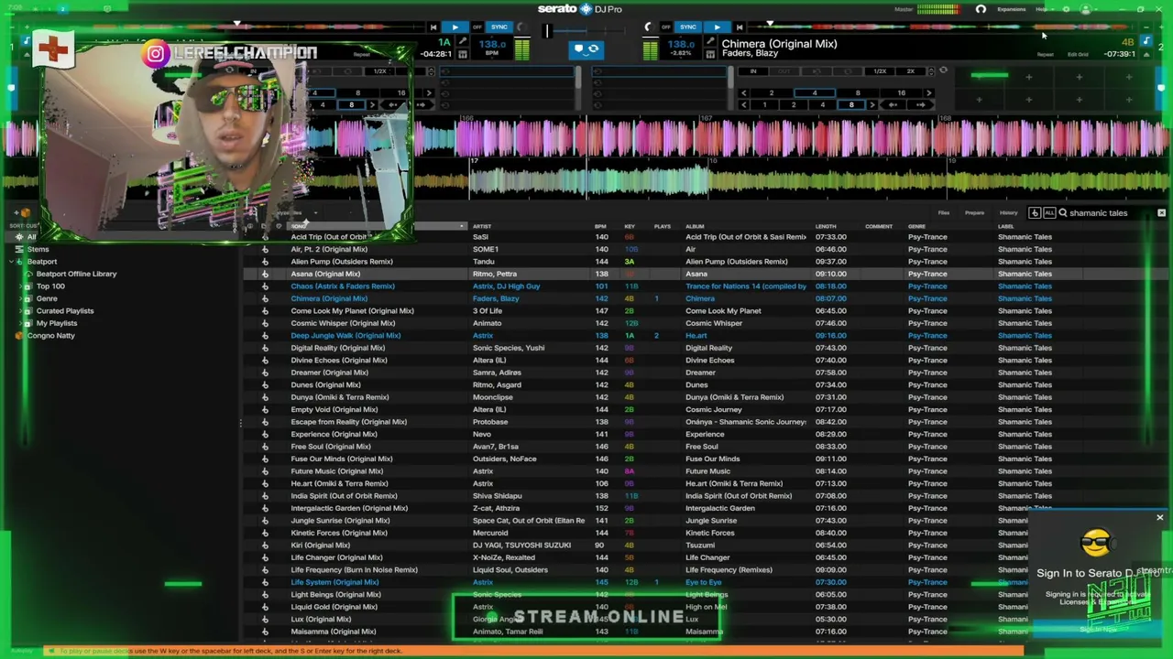Viewport: 1173px width, 659px height.
Task: Toggle SYNC on the right deck
Action: [x=688, y=27]
